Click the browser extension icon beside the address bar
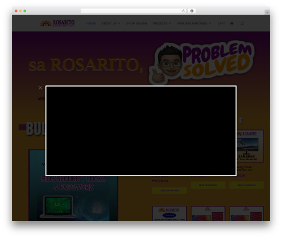 (192, 11)
